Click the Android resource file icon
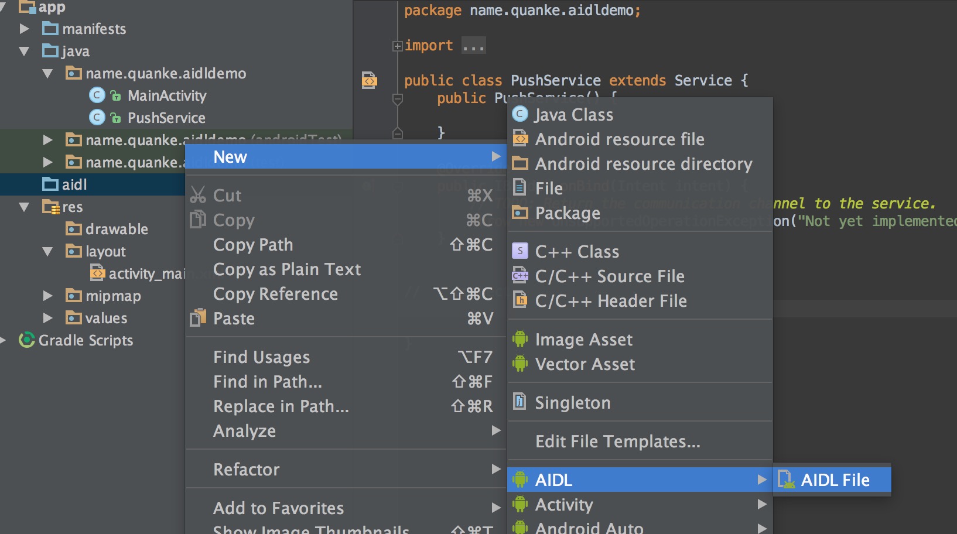The height and width of the screenshot is (534, 957). (519, 139)
